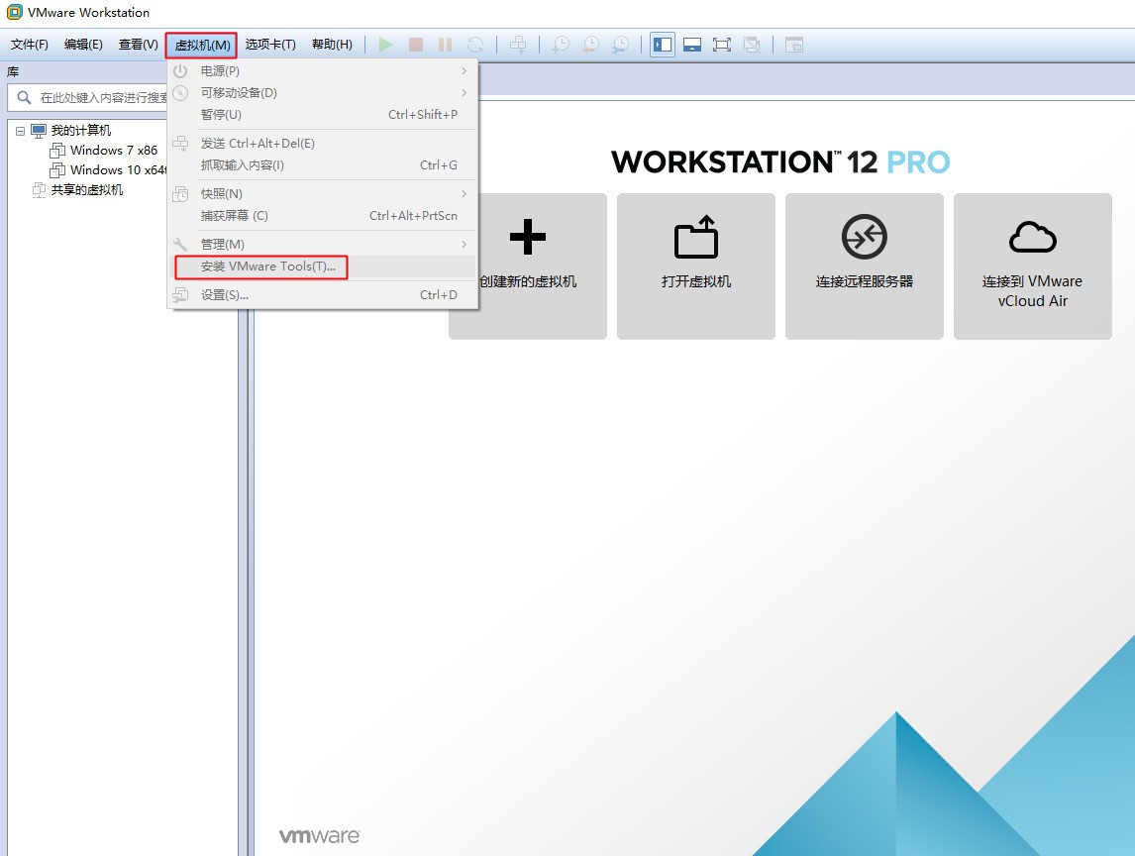Open the 查看(V) menu
The height and width of the screenshot is (856, 1135).
tap(139, 45)
